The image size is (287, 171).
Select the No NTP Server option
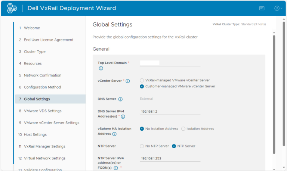pyautogui.click(x=142, y=146)
